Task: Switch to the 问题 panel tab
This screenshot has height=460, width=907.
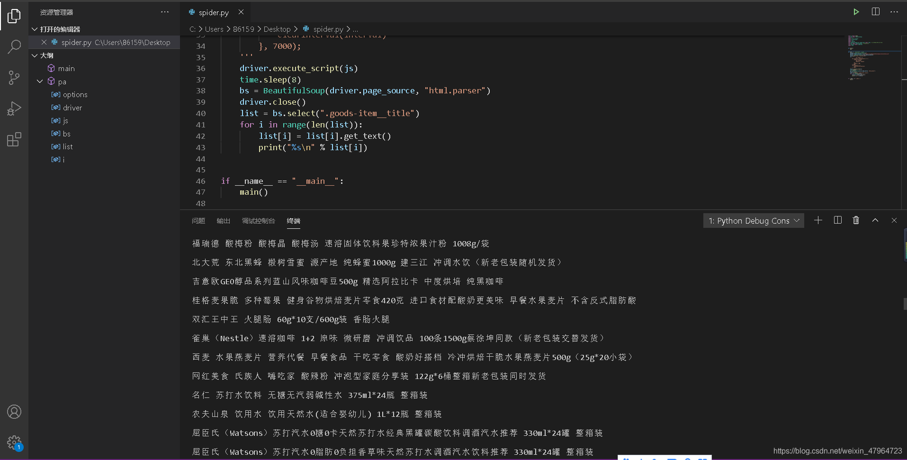Action: (198, 221)
